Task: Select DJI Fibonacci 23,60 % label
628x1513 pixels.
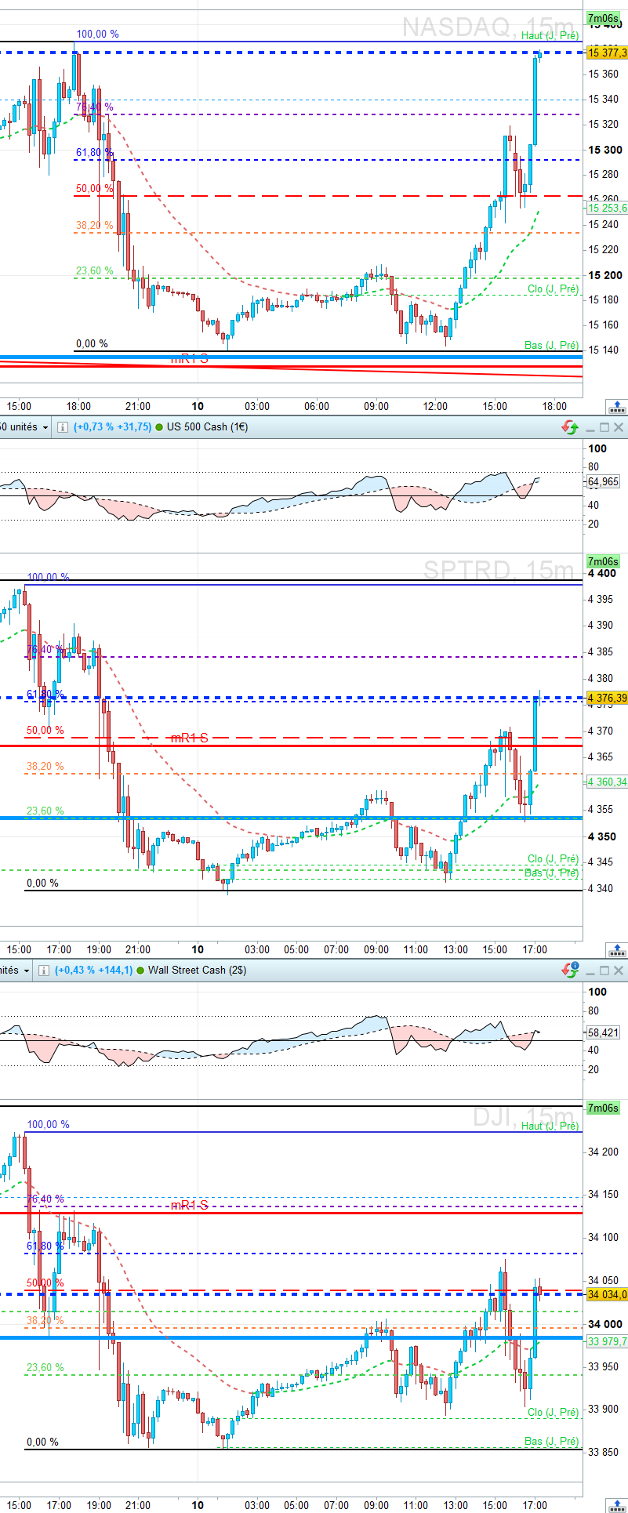Action: click(45, 1367)
